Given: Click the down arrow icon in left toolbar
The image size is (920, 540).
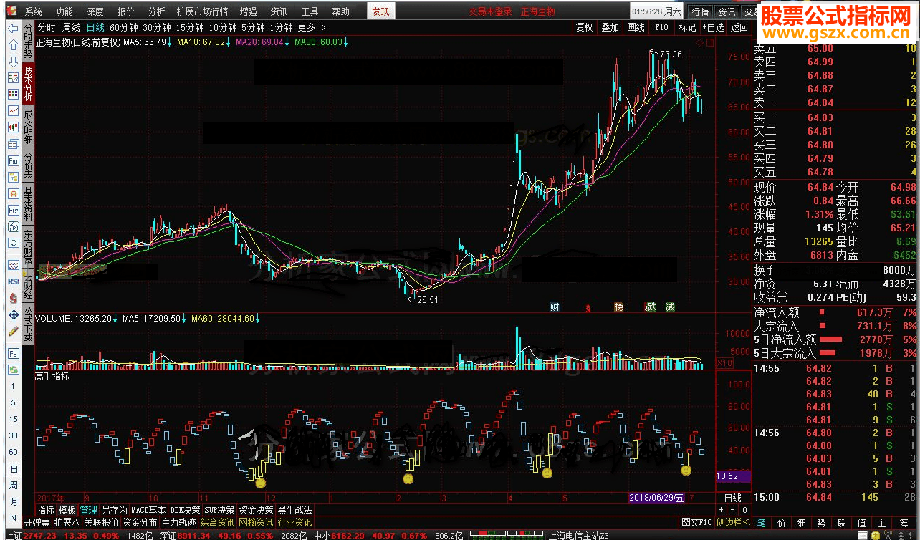Looking at the screenshot, I should [13, 61].
